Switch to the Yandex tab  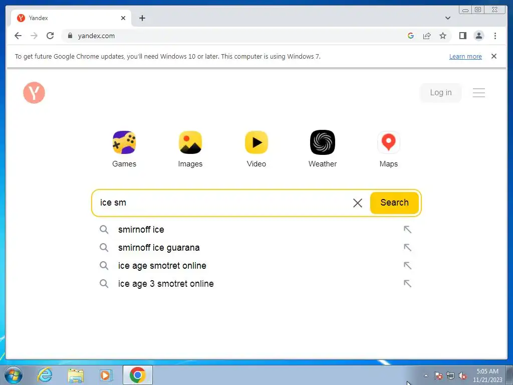pos(71,18)
